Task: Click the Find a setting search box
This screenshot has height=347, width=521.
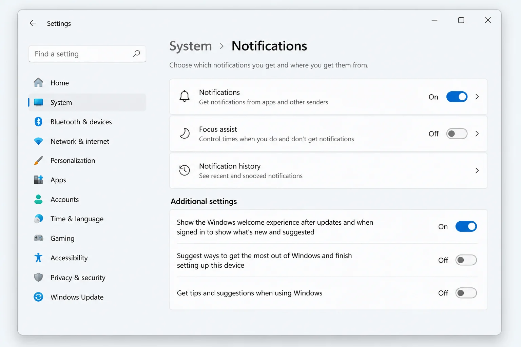Action: (x=87, y=54)
